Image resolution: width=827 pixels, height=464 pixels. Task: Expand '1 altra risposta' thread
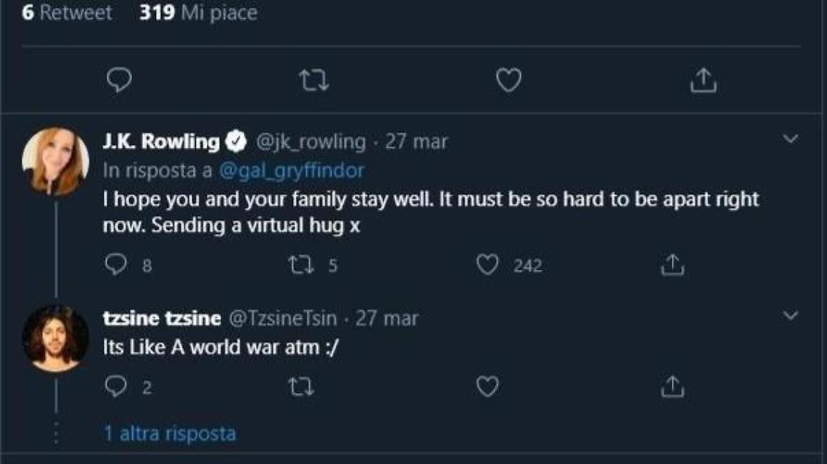click(x=170, y=434)
